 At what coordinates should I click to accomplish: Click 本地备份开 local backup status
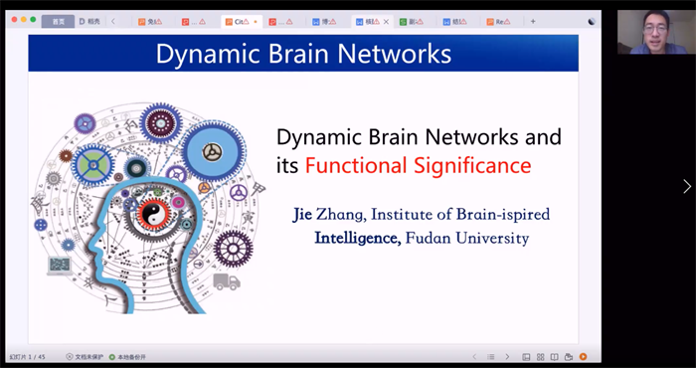[x=127, y=357]
